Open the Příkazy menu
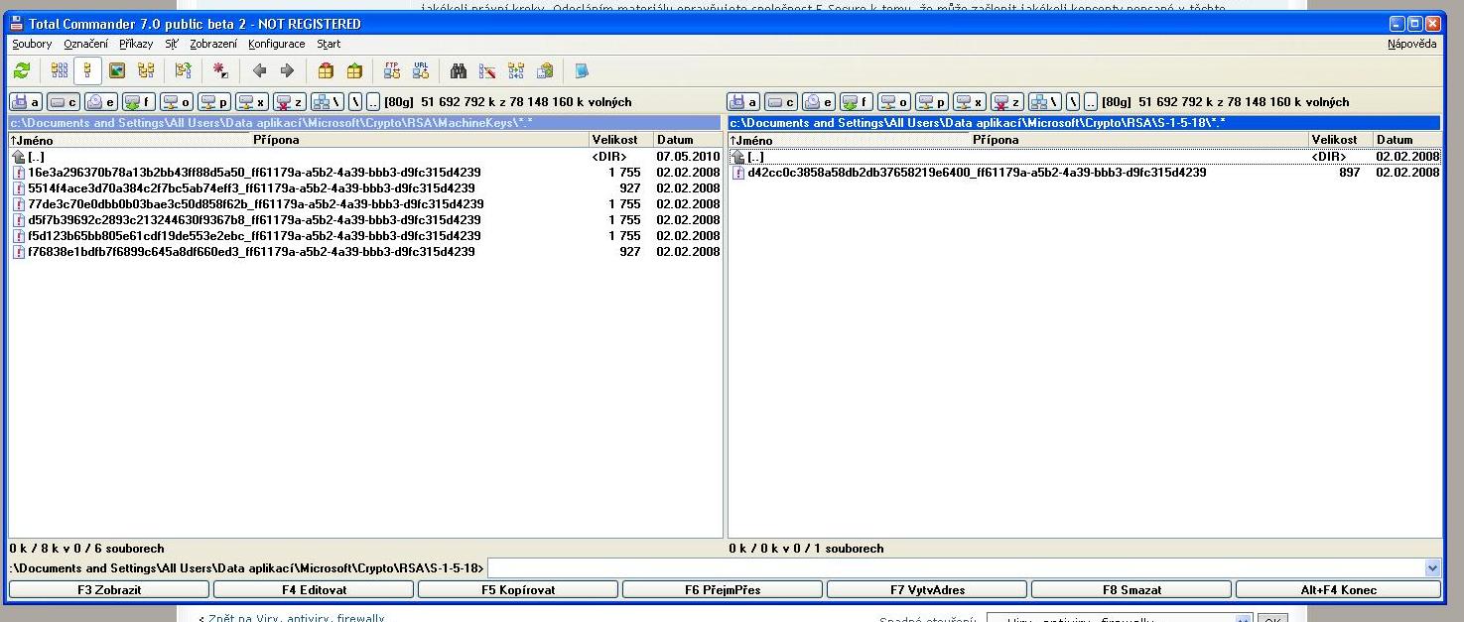This screenshot has width=1464, height=622. coord(136,44)
